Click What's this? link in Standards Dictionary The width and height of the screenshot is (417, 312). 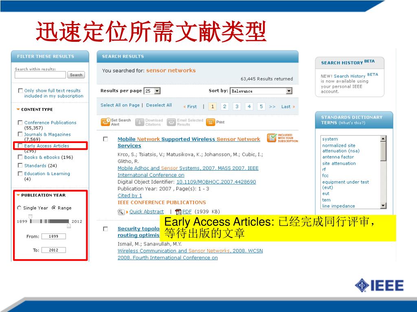(x=351, y=123)
